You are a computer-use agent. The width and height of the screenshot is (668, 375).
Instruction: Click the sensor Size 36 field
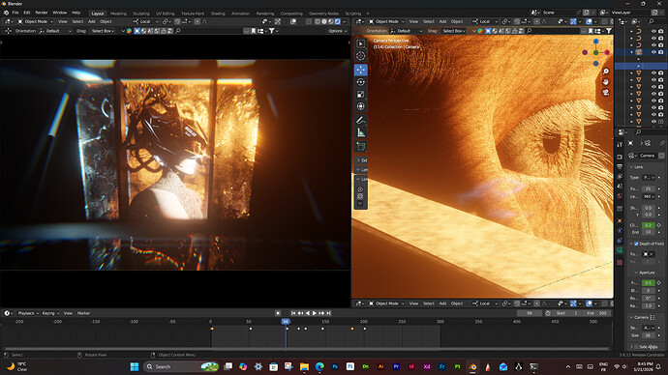coord(649,335)
